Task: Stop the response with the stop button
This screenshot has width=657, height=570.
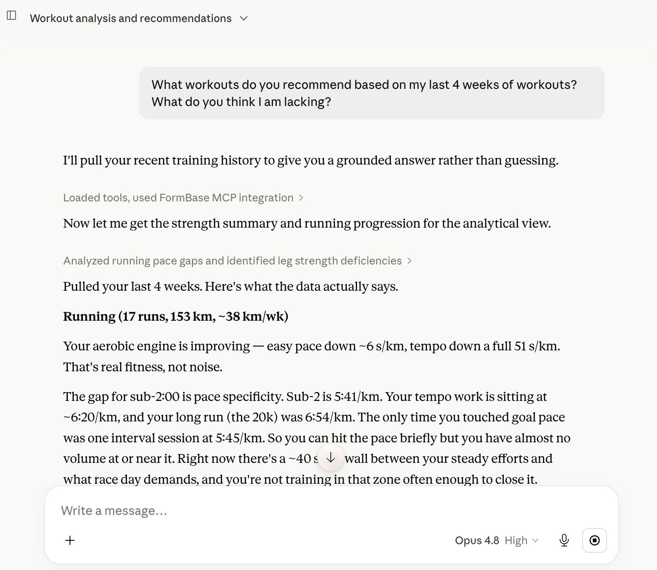Action: point(595,540)
